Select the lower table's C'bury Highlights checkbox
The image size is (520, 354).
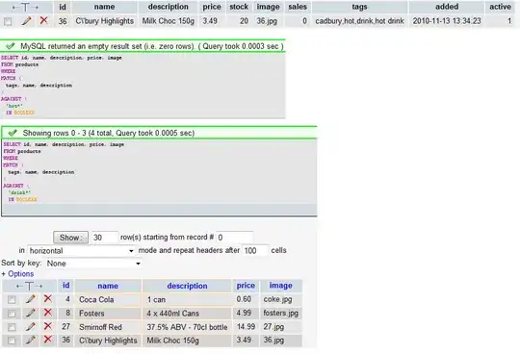[12, 341]
